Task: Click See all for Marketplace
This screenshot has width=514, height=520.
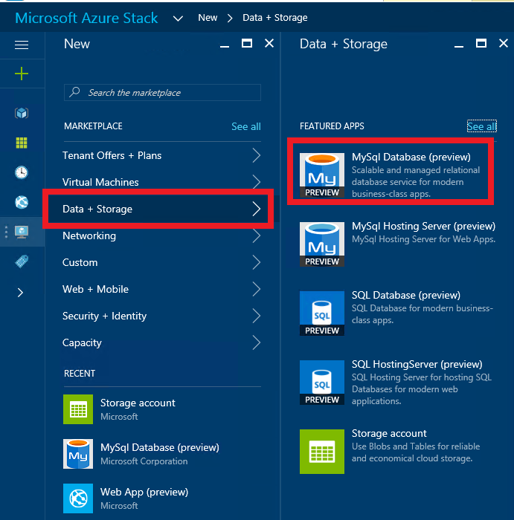Action: pyautogui.click(x=246, y=126)
